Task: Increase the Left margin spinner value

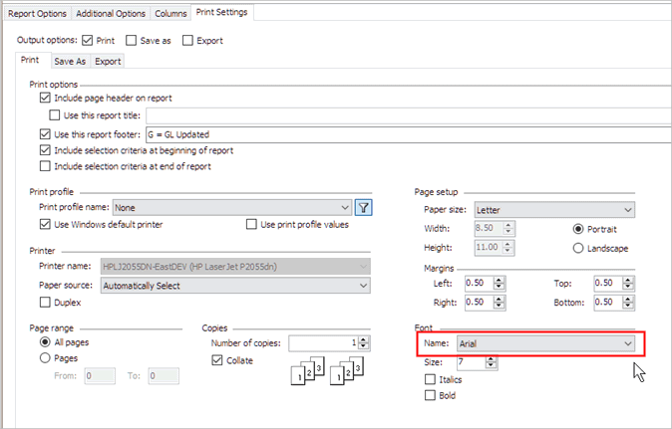Action: coord(507,280)
